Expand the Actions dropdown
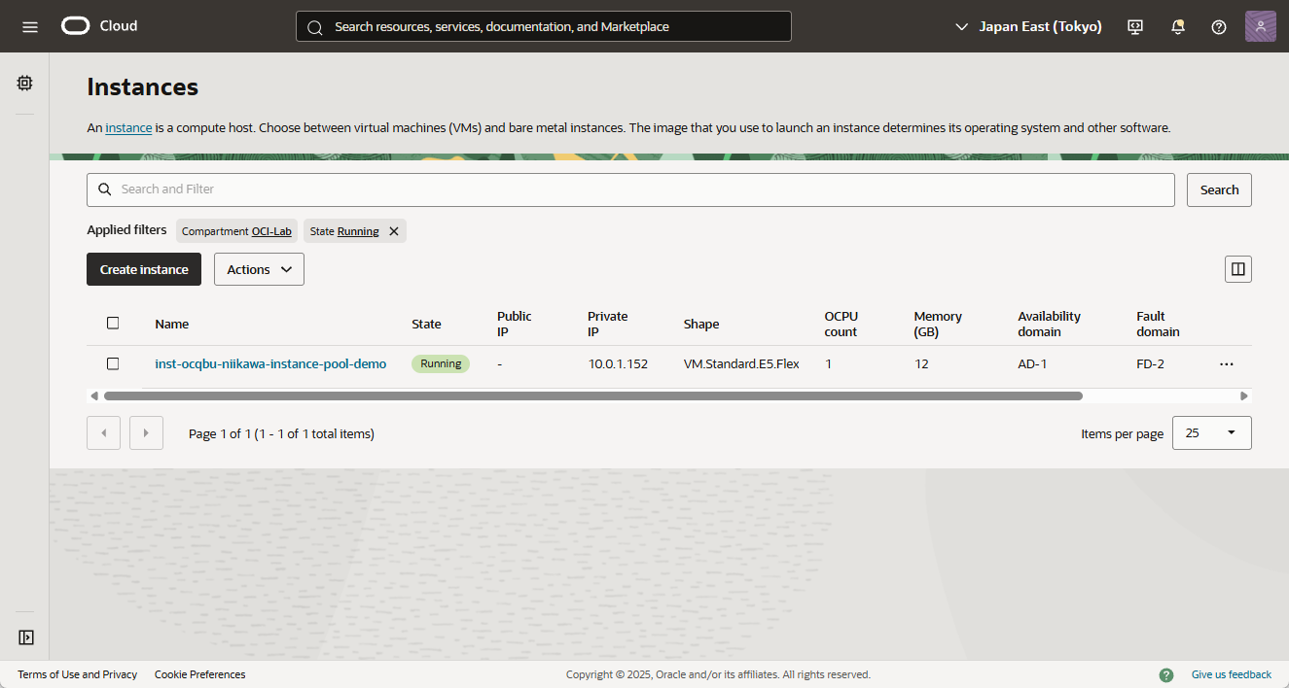Image resolution: width=1289 pixels, height=688 pixels. click(x=259, y=269)
